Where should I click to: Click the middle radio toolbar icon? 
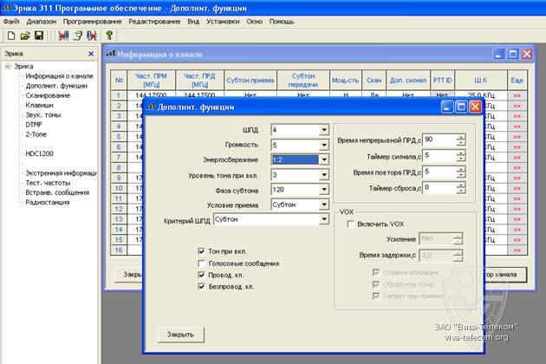pyautogui.click(x=77, y=36)
